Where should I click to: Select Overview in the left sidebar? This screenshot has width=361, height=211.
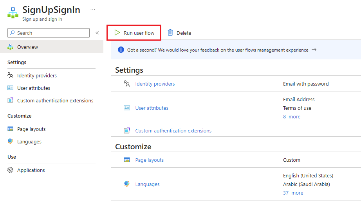(27, 47)
